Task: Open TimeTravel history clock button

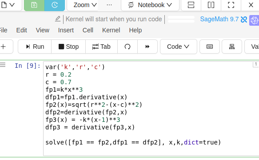Action: point(55,5)
